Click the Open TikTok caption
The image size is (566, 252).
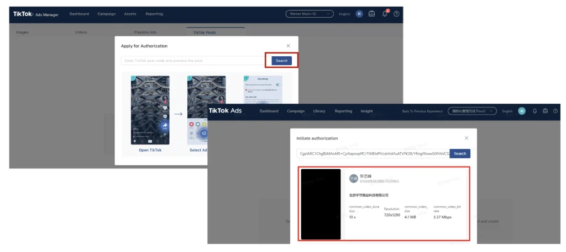(150, 150)
